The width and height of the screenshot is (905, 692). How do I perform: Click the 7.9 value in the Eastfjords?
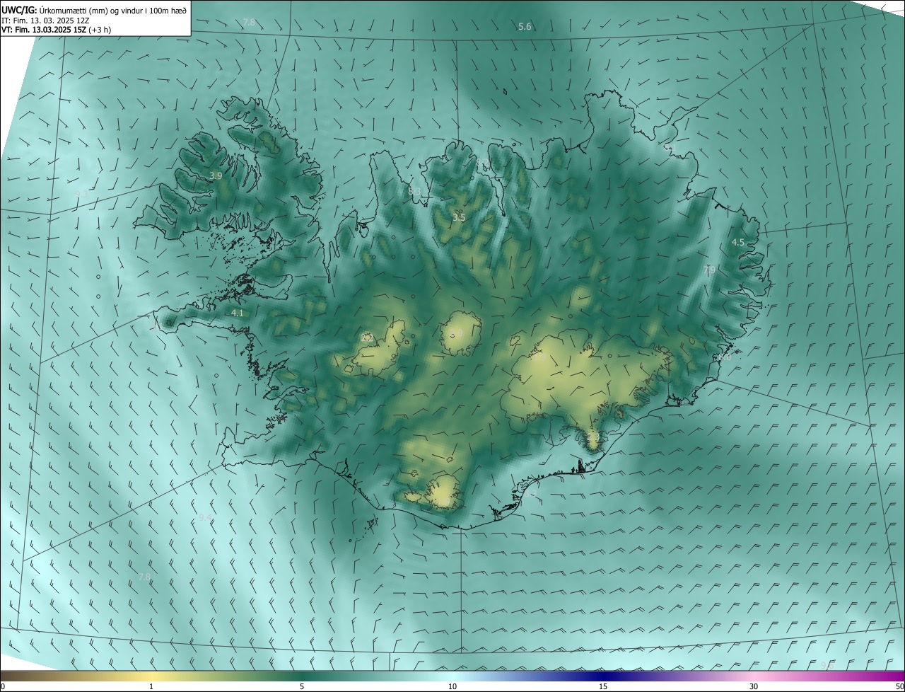coord(709,270)
